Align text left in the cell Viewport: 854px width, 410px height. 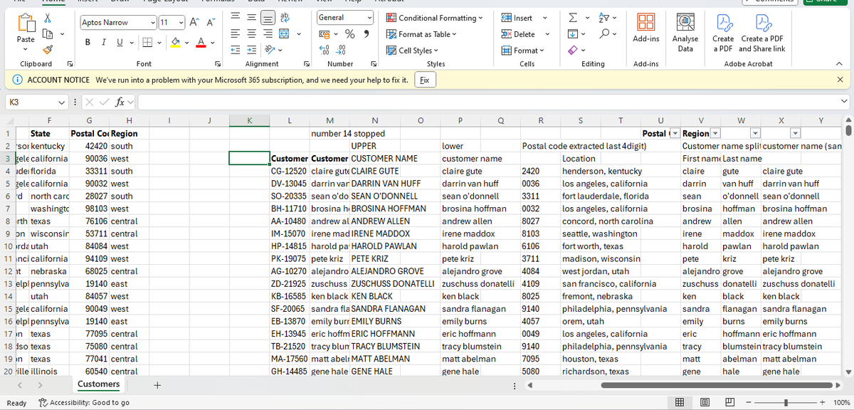coord(236,33)
